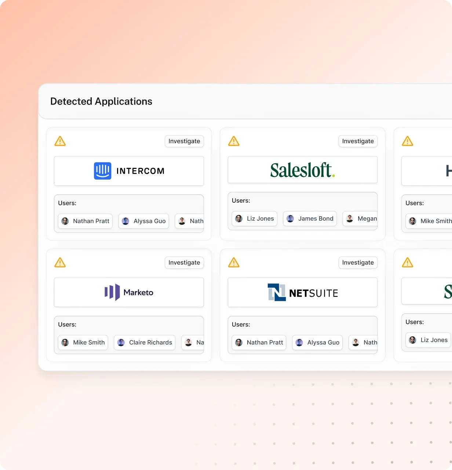
Task: Select the Megan user chip under Salesloft
Action: tap(360, 218)
